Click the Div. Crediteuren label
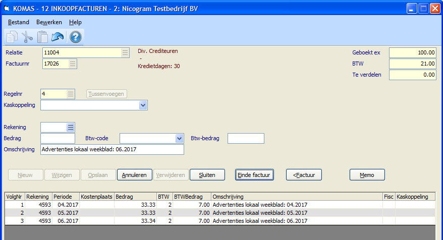Screen dimensions: 443x240 158,51
